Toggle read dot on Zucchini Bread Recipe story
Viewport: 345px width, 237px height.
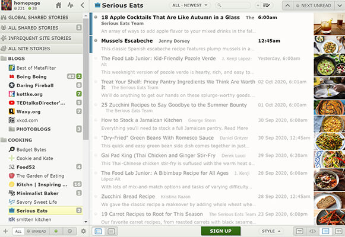coord(96,196)
